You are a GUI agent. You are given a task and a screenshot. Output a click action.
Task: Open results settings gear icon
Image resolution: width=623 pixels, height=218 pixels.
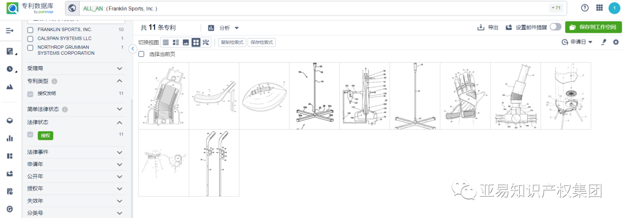pyautogui.click(x=616, y=42)
